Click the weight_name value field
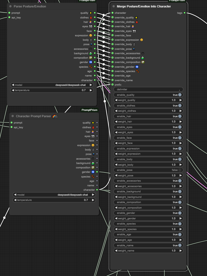 [149, 251]
